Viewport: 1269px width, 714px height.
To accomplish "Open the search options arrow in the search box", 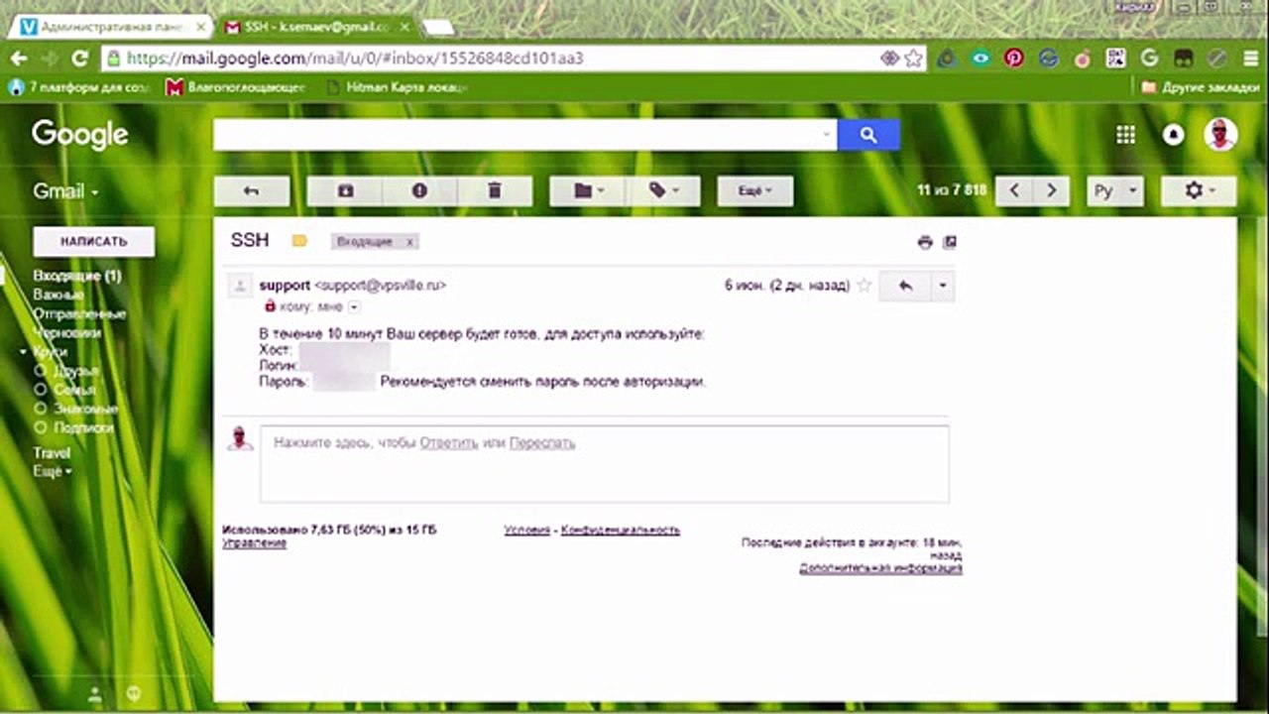I will pos(829,135).
